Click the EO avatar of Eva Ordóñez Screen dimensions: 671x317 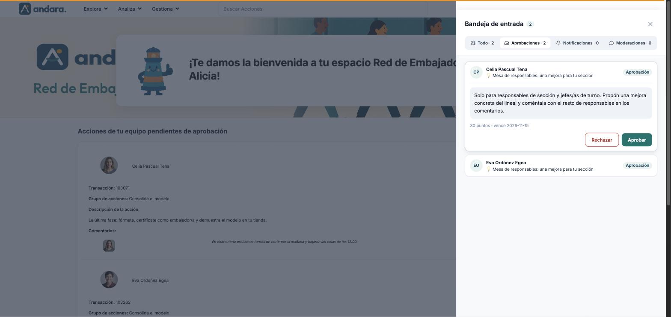click(476, 166)
